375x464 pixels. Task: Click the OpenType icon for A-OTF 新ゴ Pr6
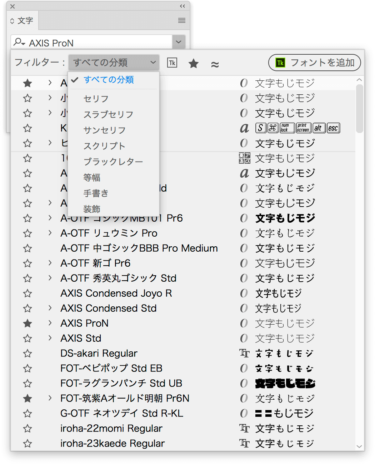coord(244,263)
